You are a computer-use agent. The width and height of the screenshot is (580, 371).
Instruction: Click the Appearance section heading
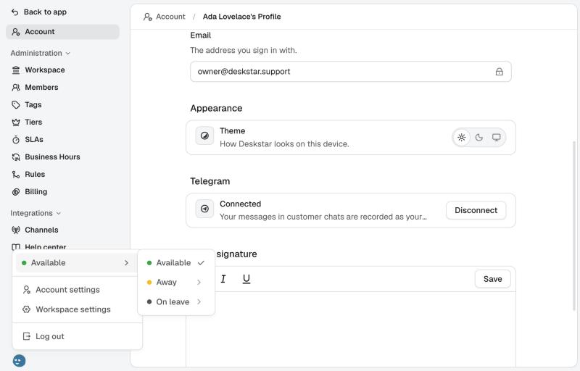[x=216, y=108]
